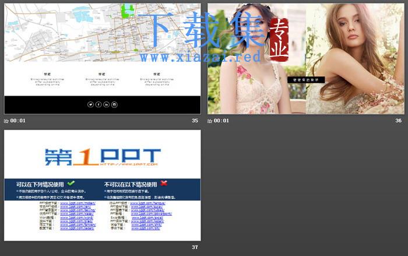
Task: Click slide number 37 label
Action: click(x=195, y=247)
